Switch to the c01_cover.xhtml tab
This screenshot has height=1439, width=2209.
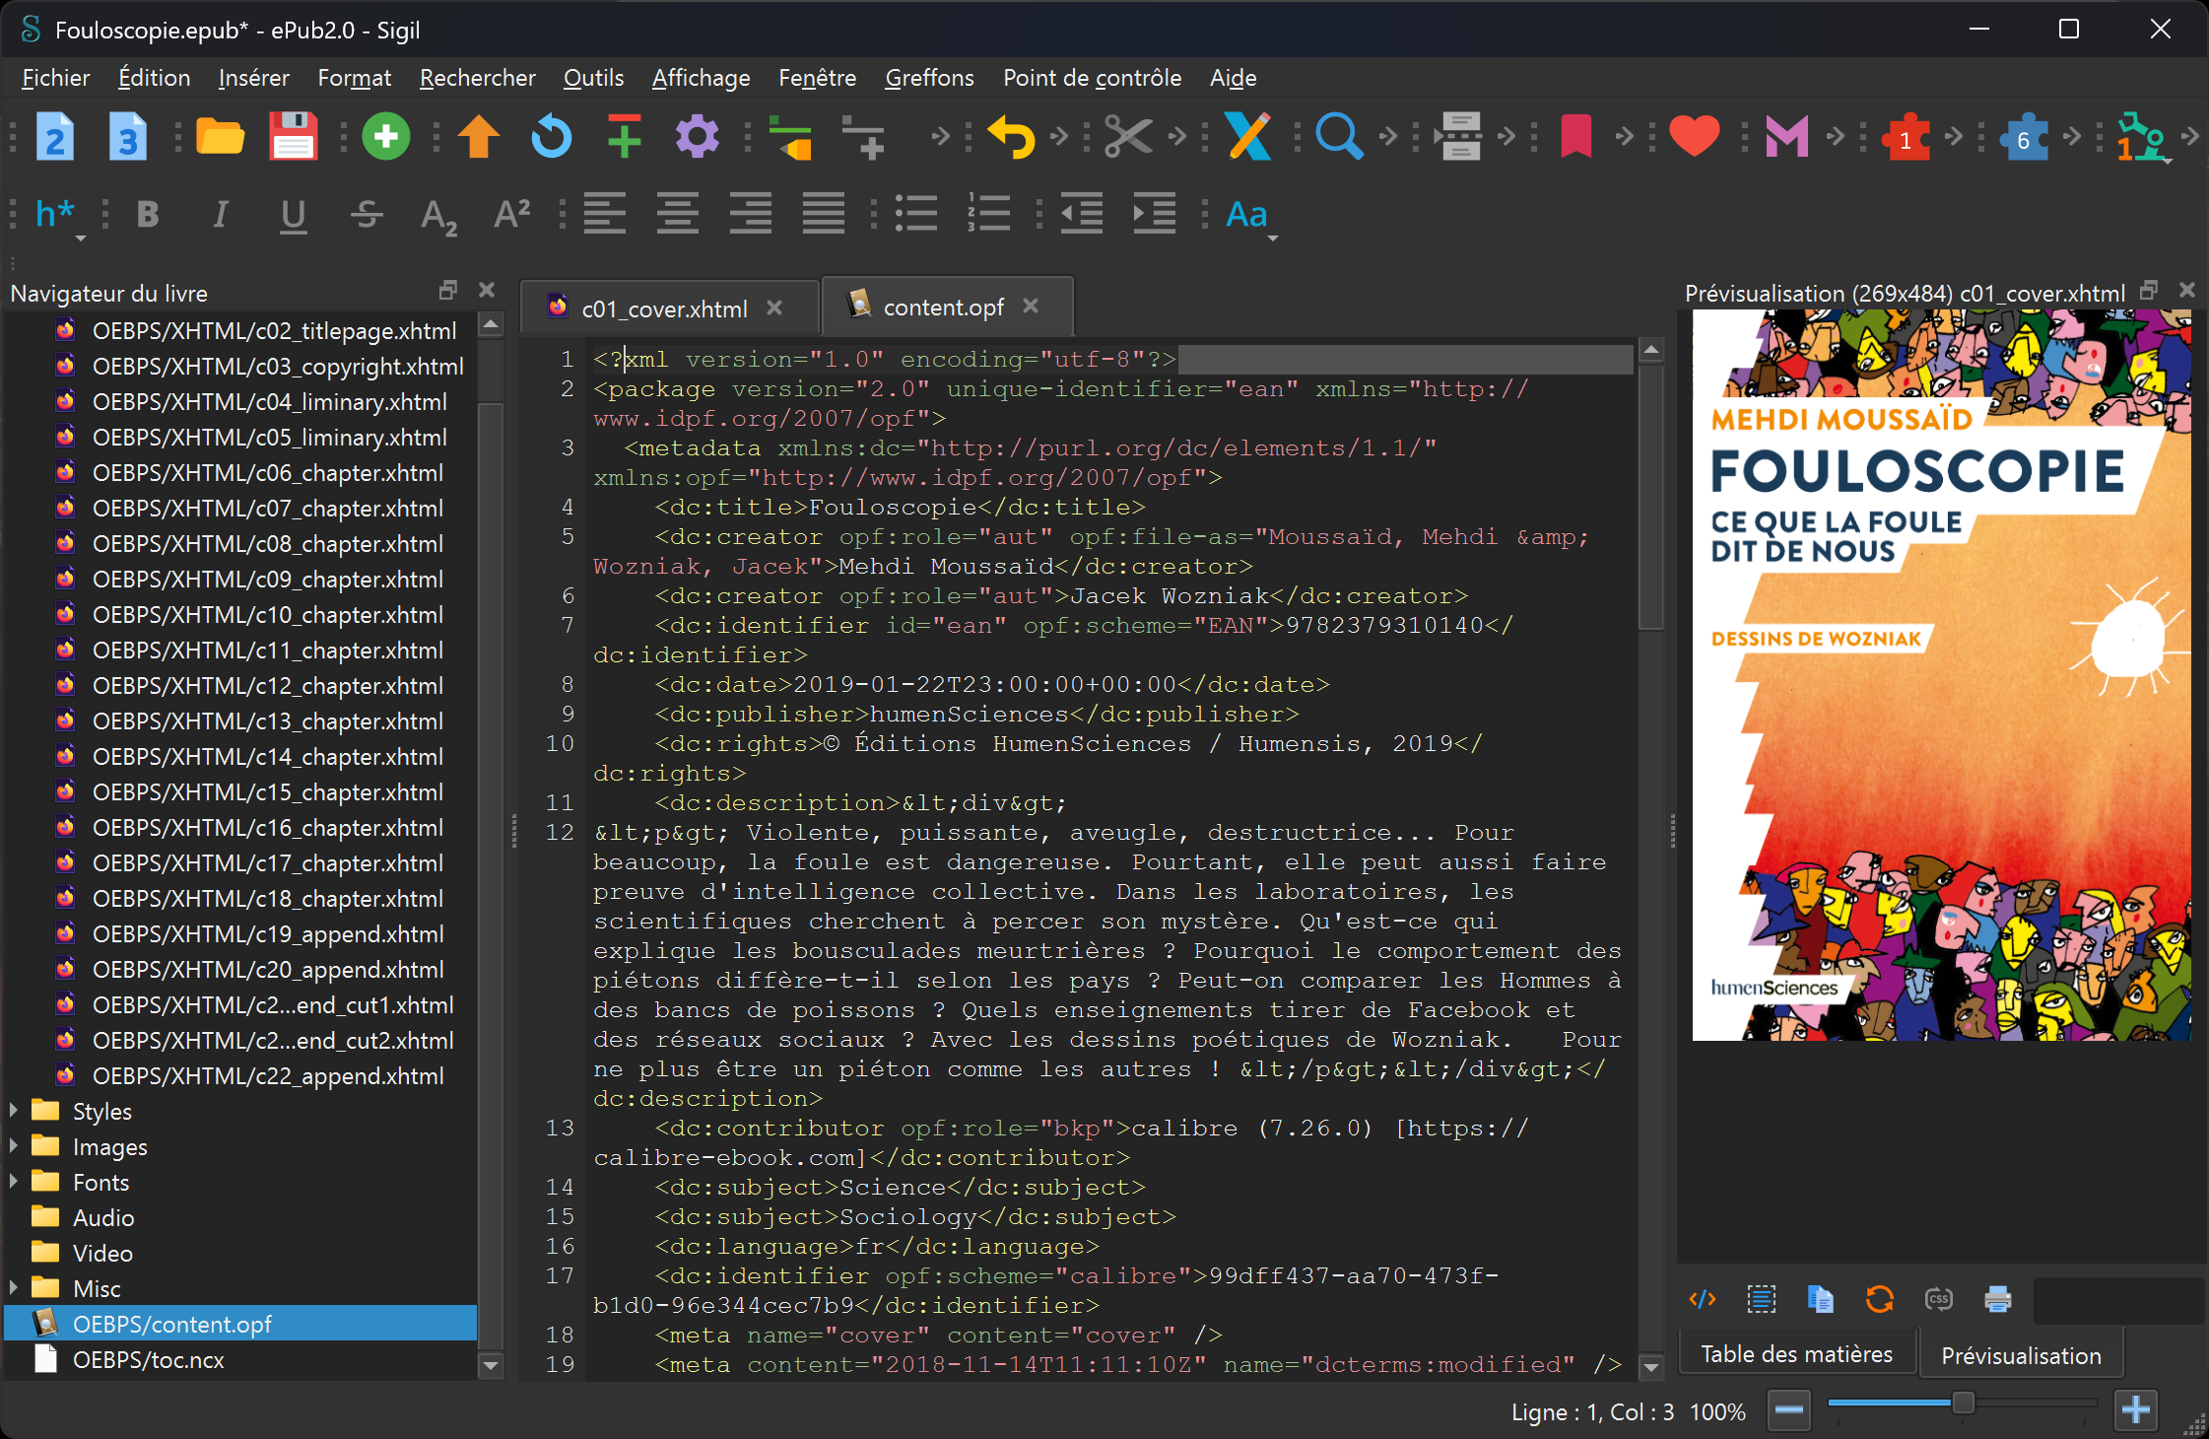664,308
